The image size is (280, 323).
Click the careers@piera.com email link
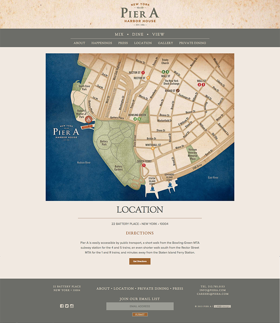pos(212,294)
